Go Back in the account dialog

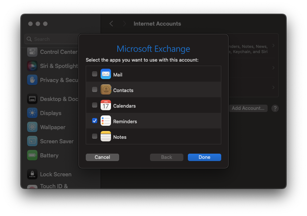[167, 157]
